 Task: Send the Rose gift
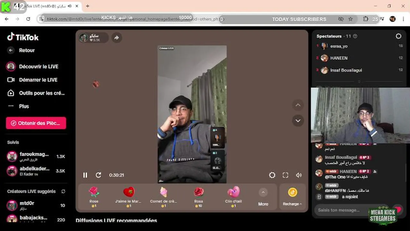[x=94, y=197]
